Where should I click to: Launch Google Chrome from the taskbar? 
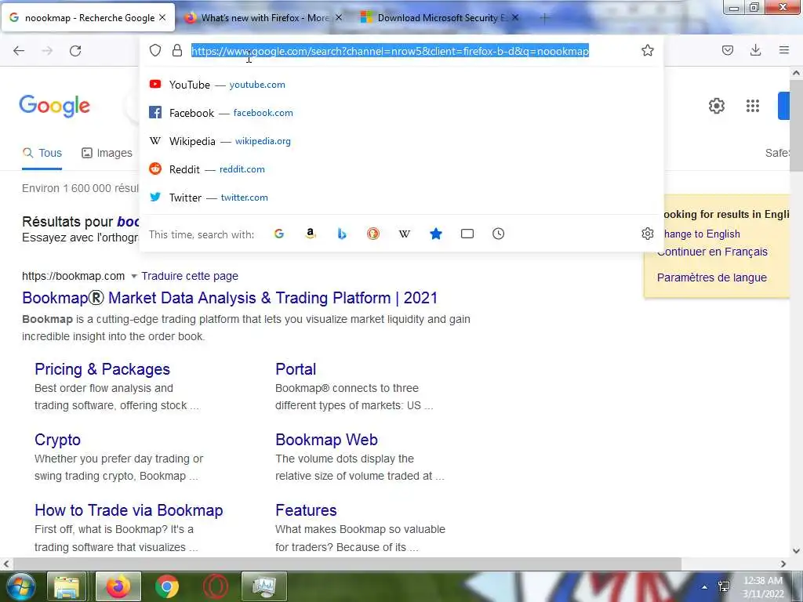[x=167, y=586]
